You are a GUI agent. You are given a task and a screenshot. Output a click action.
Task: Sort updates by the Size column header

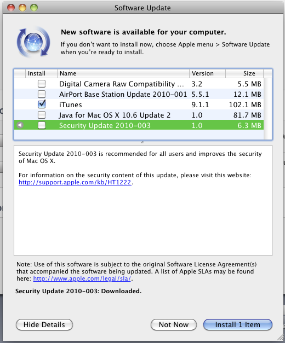(x=244, y=73)
